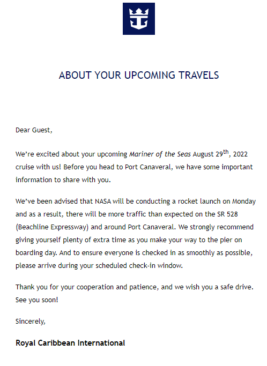
Task: Click 'information to share with you' line
Action: click(x=63, y=180)
